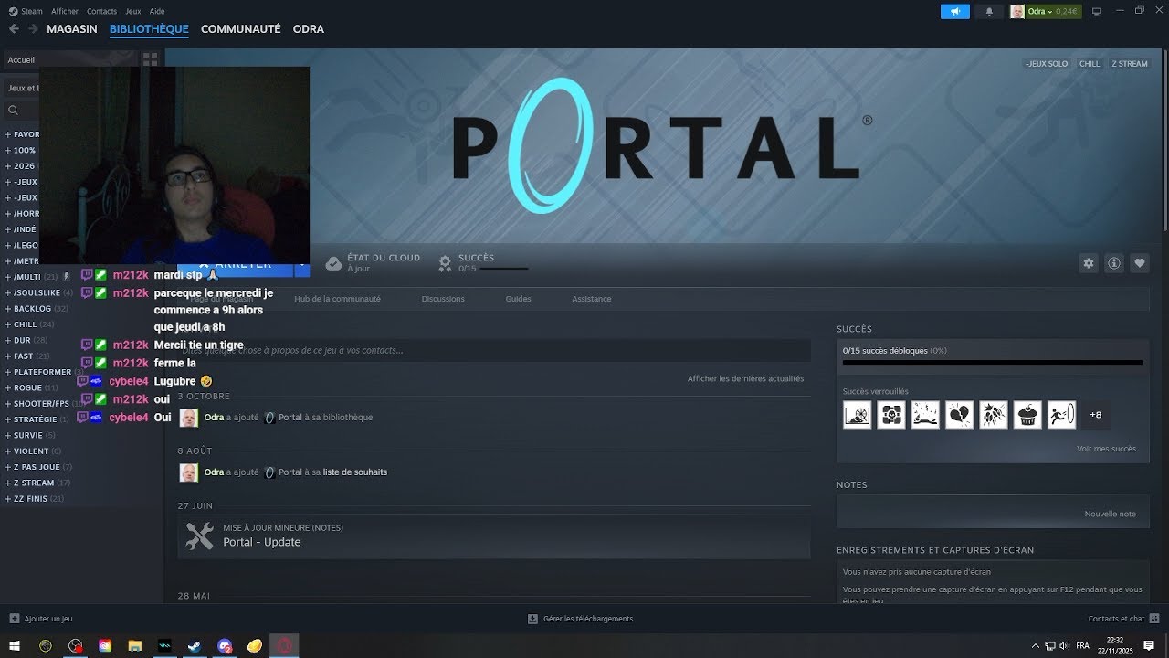Viewport: 1169px width, 658px height.
Task: Open the Windows Start menu
Action: tap(15, 646)
